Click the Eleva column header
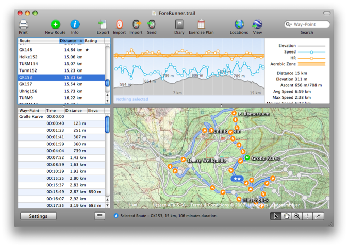 (x=95, y=110)
